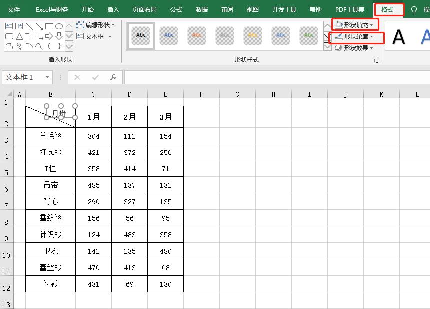The height and width of the screenshot is (309, 430).
Task: Select row 5 header
Action: [x=6, y=169]
